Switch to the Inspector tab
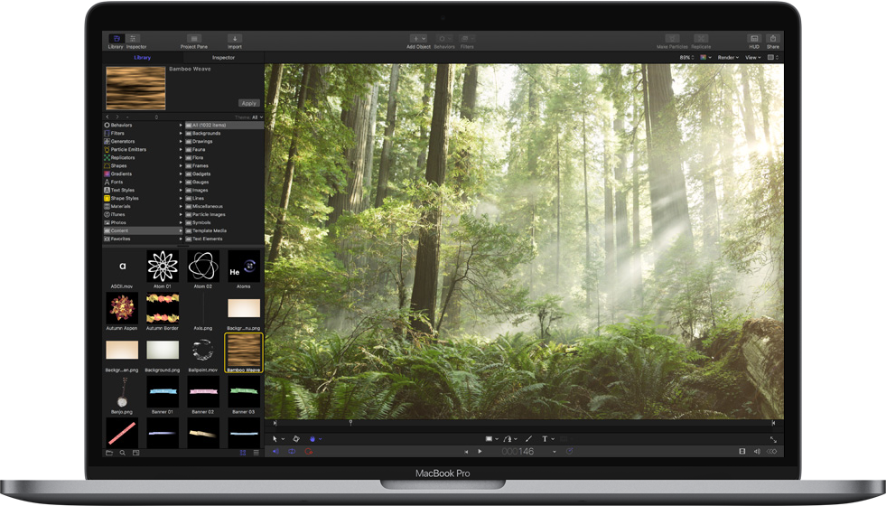The width and height of the screenshot is (886, 506). click(x=223, y=57)
